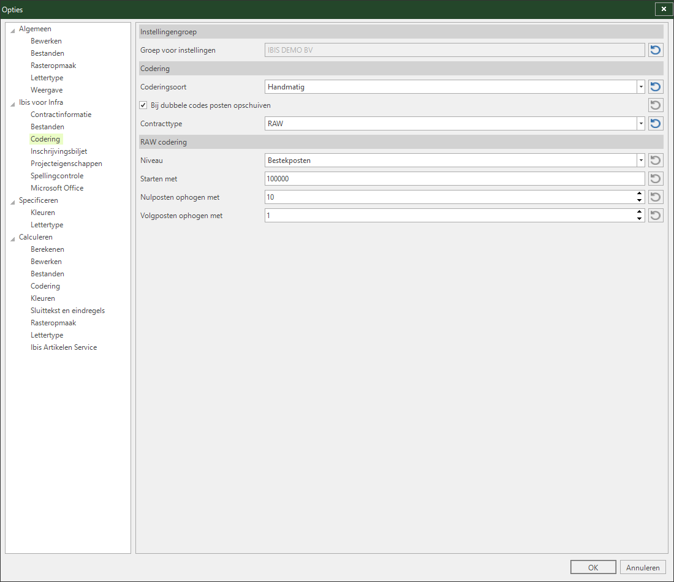Select Codering under Ibis voor Infra
Viewport: 674px width, 582px height.
pos(45,139)
